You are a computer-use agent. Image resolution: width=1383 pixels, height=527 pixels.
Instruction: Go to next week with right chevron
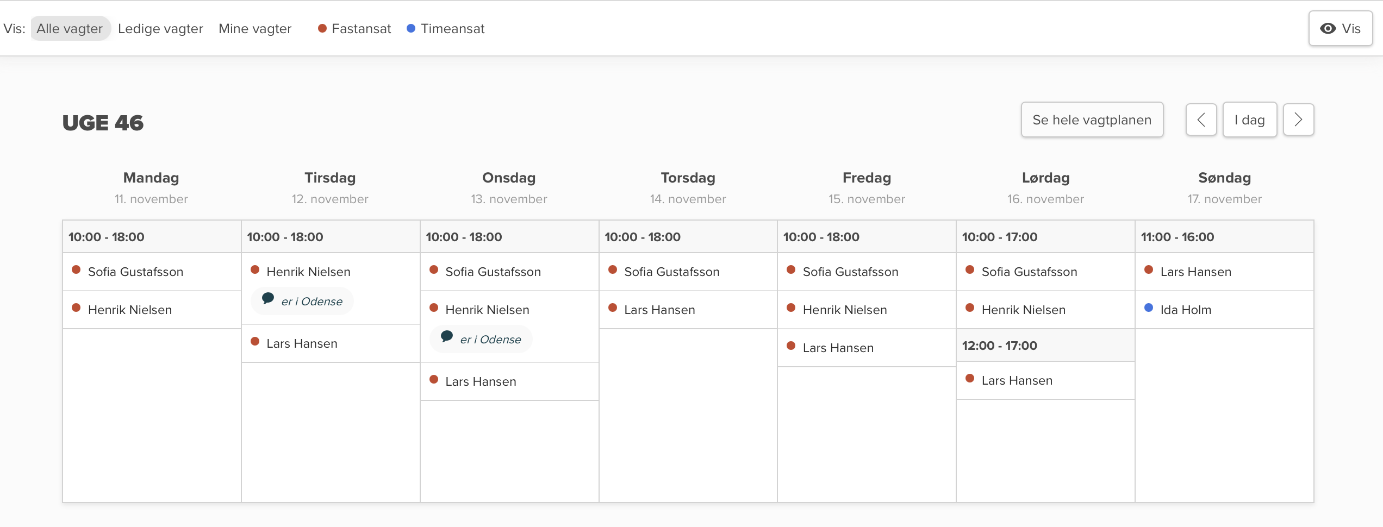[1298, 120]
